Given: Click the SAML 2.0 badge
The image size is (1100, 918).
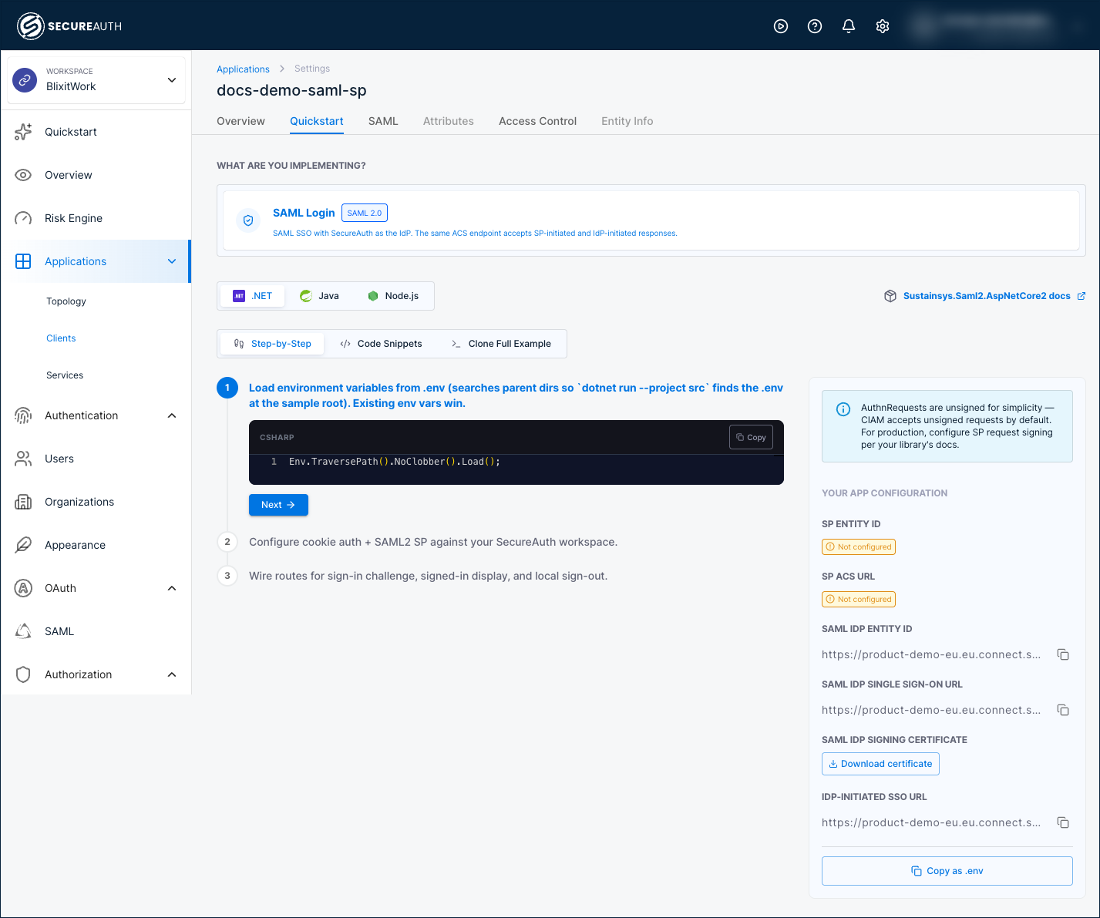Looking at the screenshot, I should click(x=365, y=213).
